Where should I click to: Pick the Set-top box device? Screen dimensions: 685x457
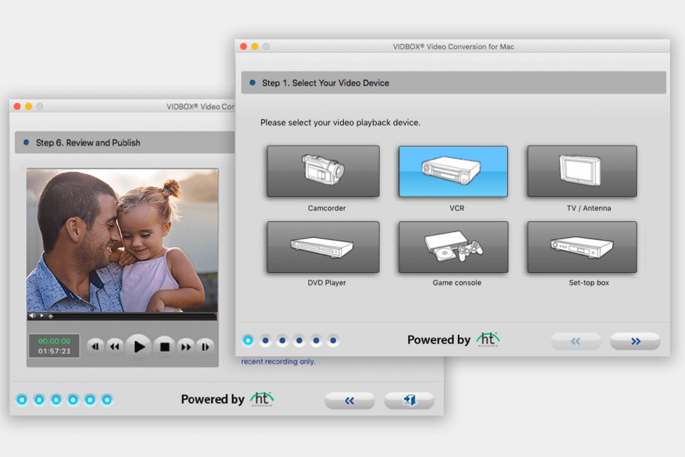582,247
